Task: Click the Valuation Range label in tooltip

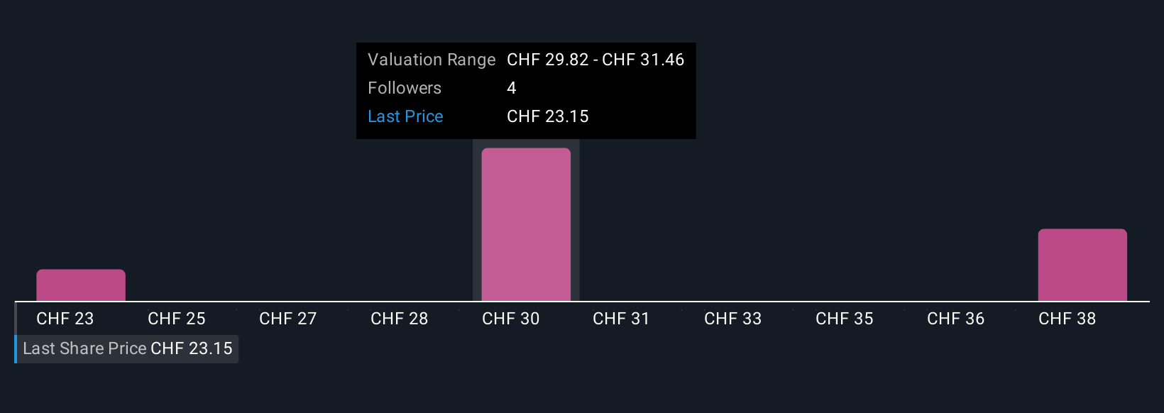Action: coord(432,60)
